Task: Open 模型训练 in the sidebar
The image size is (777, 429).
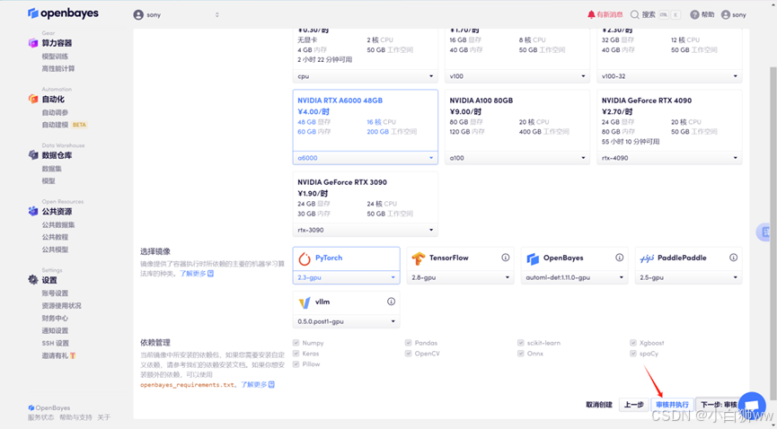Action: pos(55,57)
